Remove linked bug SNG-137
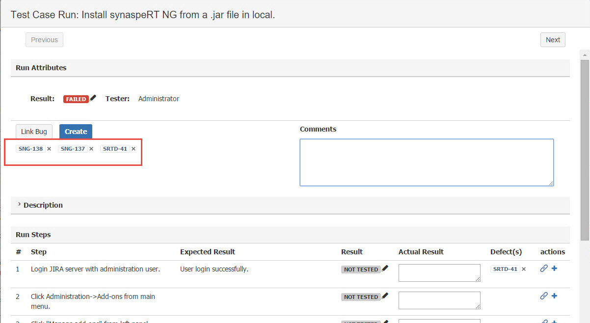590x323 pixels. (x=91, y=149)
